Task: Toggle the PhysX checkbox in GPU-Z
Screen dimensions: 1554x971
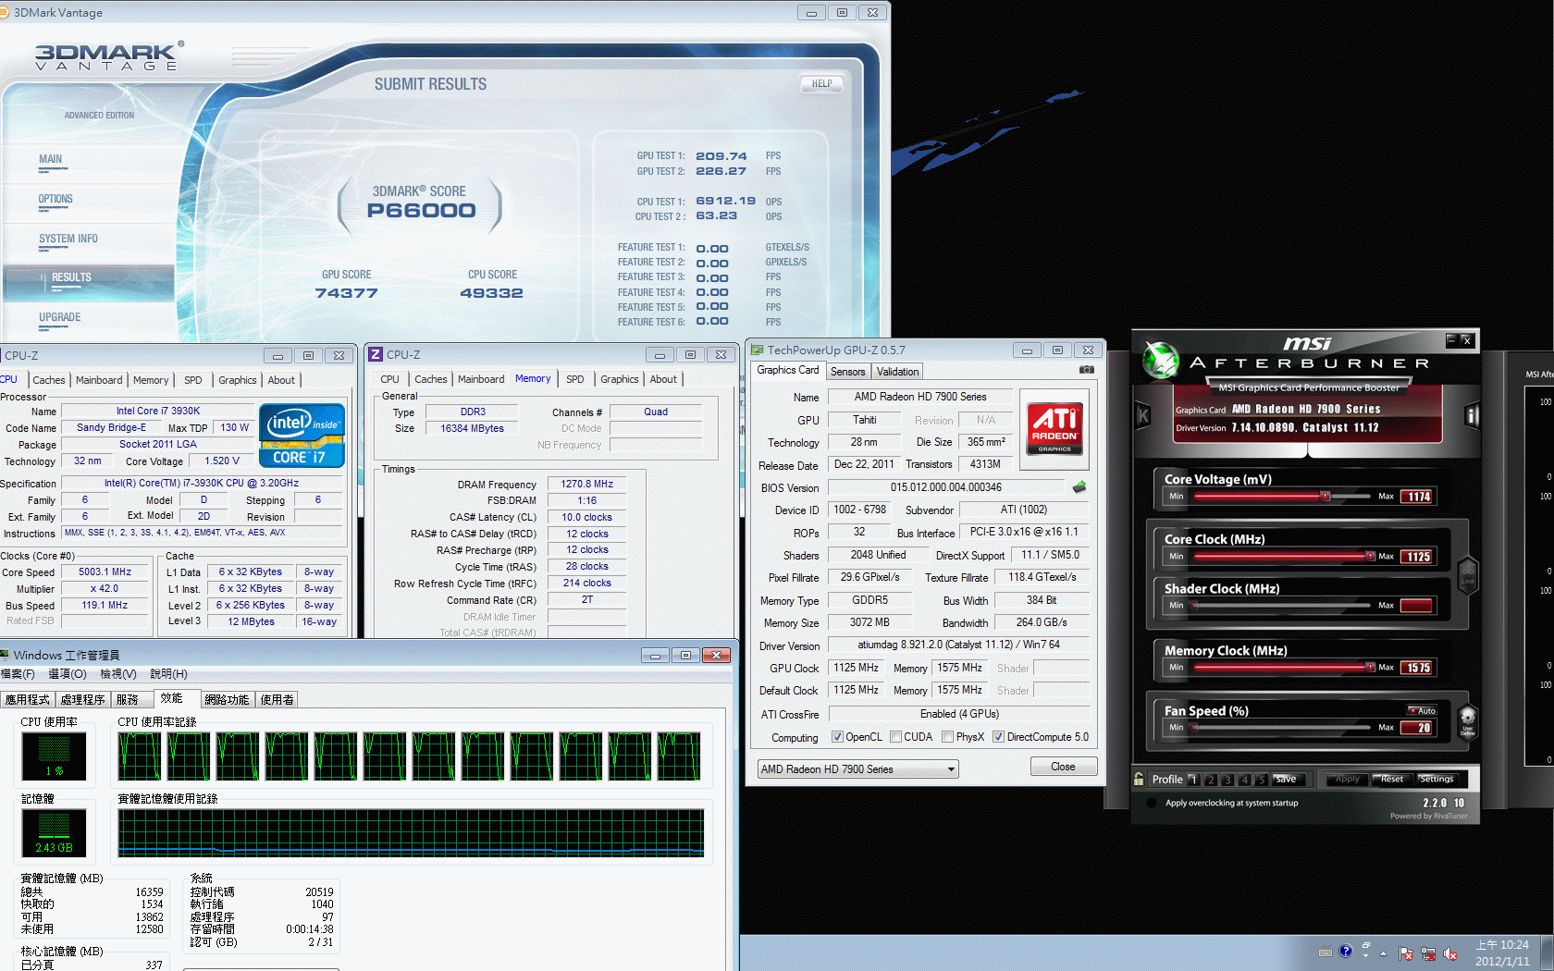Action: tap(947, 737)
